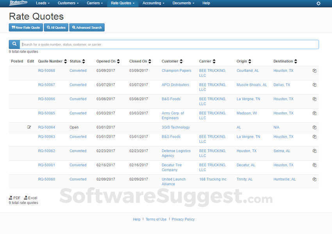332x234 pixels.
Task: Sort by Destination column arrows
Action: pyautogui.click(x=296, y=61)
